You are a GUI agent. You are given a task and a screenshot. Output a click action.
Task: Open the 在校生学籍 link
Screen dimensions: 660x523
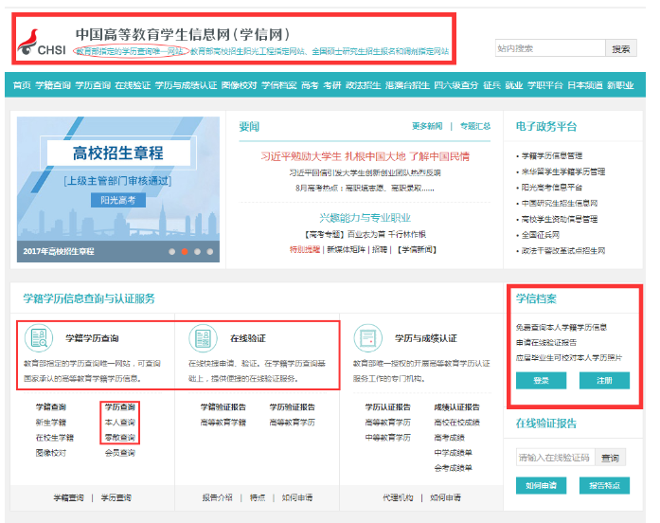[x=55, y=438]
